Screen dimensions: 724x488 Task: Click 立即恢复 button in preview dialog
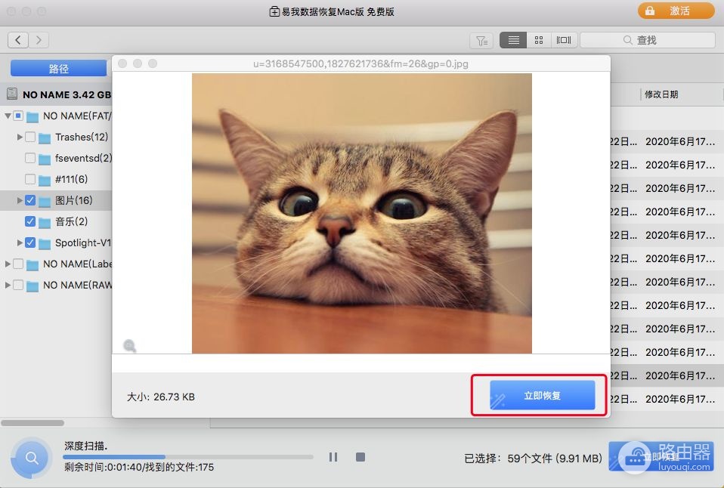[x=542, y=395]
